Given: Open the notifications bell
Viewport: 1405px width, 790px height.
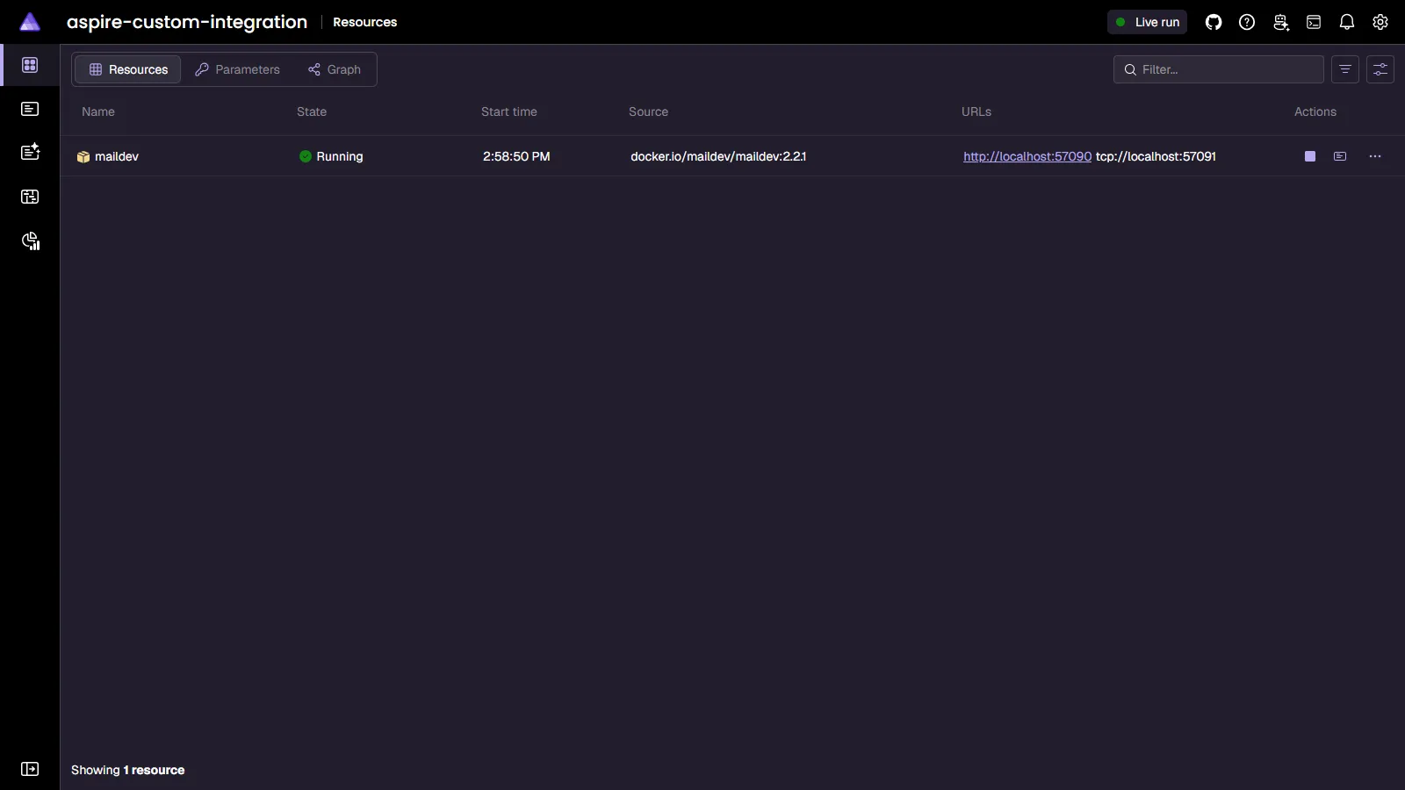Looking at the screenshot, I should (1347, 22).
